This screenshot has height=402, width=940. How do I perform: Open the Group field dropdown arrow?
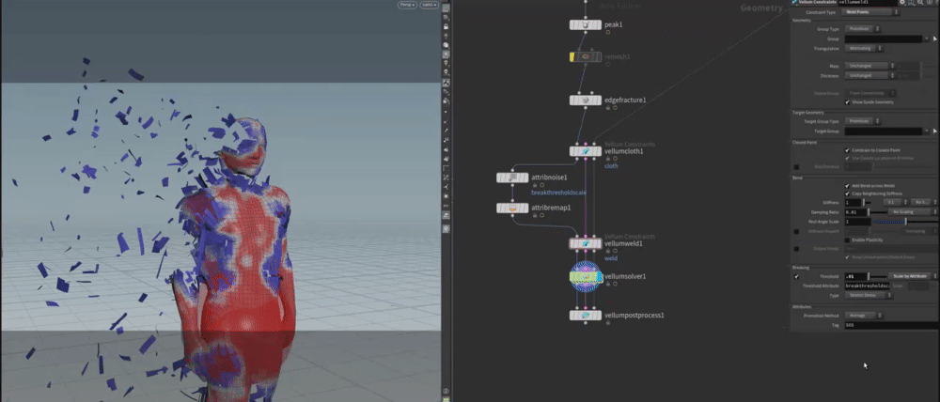pyautogui.click(x=927, y=39)
